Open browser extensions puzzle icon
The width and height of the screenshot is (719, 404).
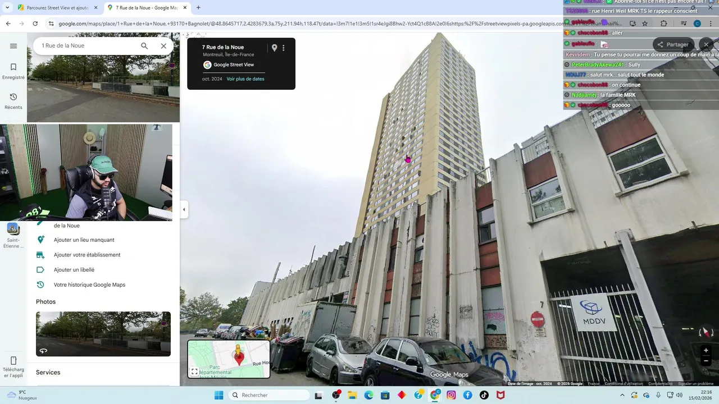tap(664, 24)
